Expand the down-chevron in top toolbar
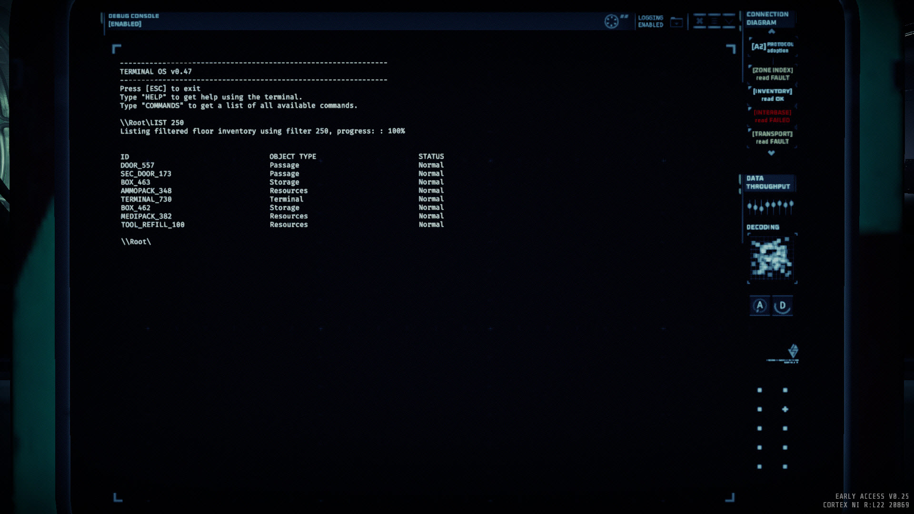 729,21
